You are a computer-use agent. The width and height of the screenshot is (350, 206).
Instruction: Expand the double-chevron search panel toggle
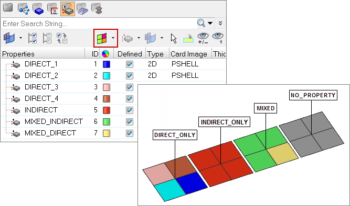pyautogui.click(x=220, y=23)
